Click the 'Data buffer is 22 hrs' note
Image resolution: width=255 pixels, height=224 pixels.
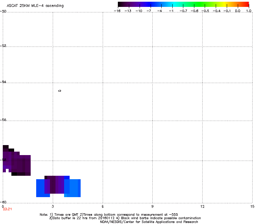pos(82,218)
